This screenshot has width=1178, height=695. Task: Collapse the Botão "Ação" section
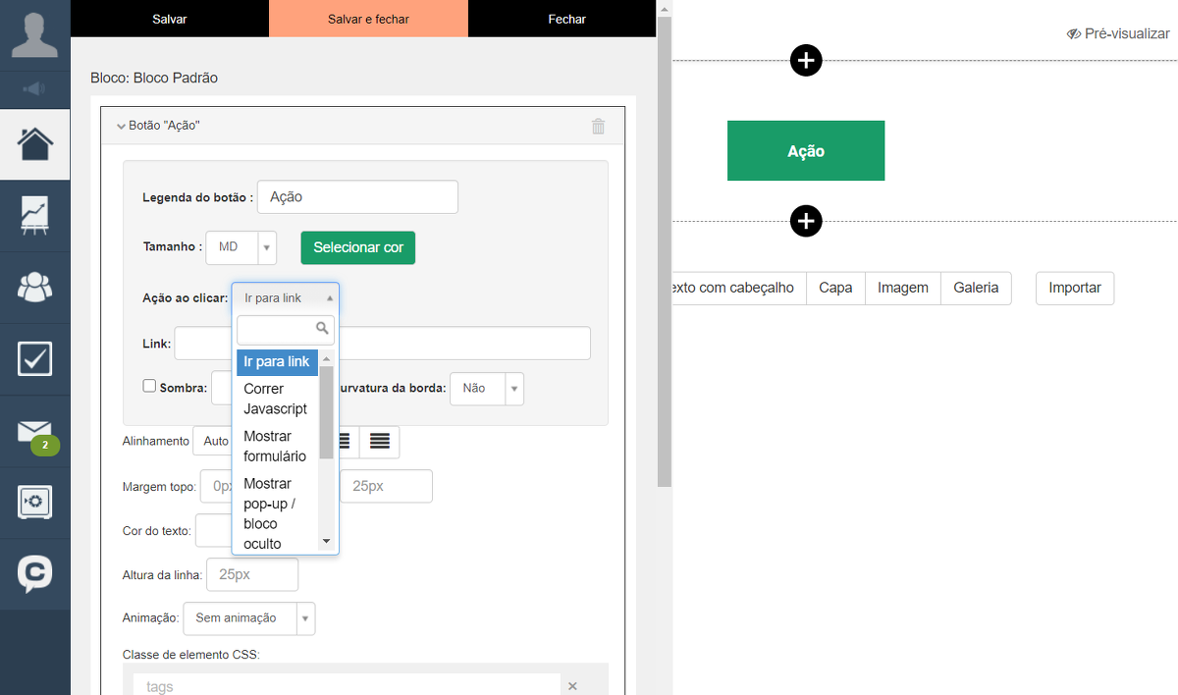point(121,126)
